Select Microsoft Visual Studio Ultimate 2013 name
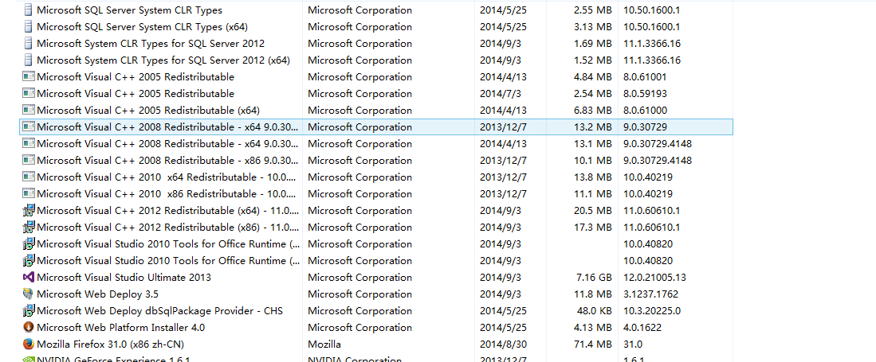The width and height of the screenshot is (876, 362). pos(124,277)
